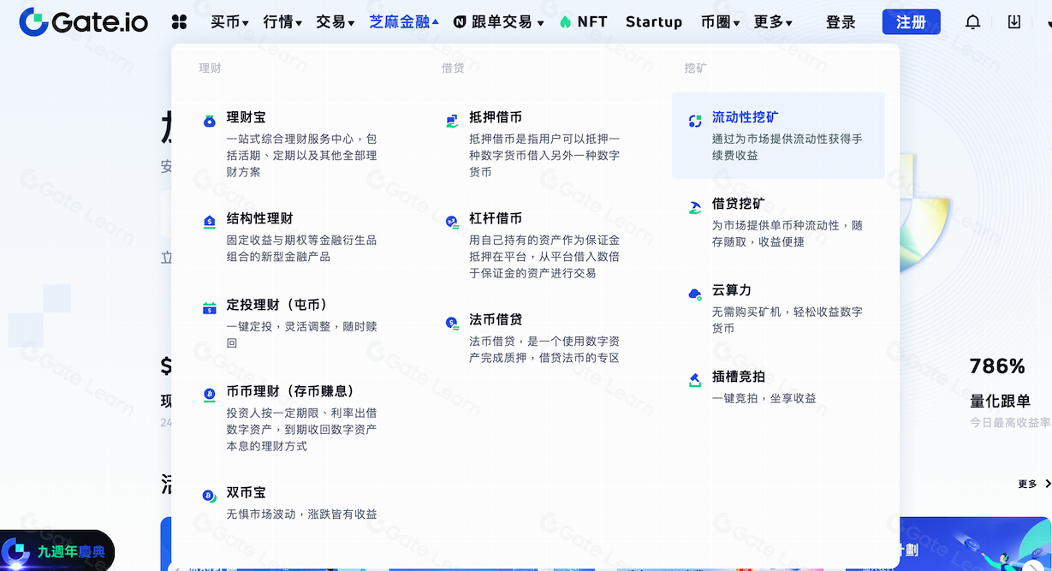Screen dimensions: 1052x571
Task: Click the 注册 sign-up button
Action: tap(911, 22)
